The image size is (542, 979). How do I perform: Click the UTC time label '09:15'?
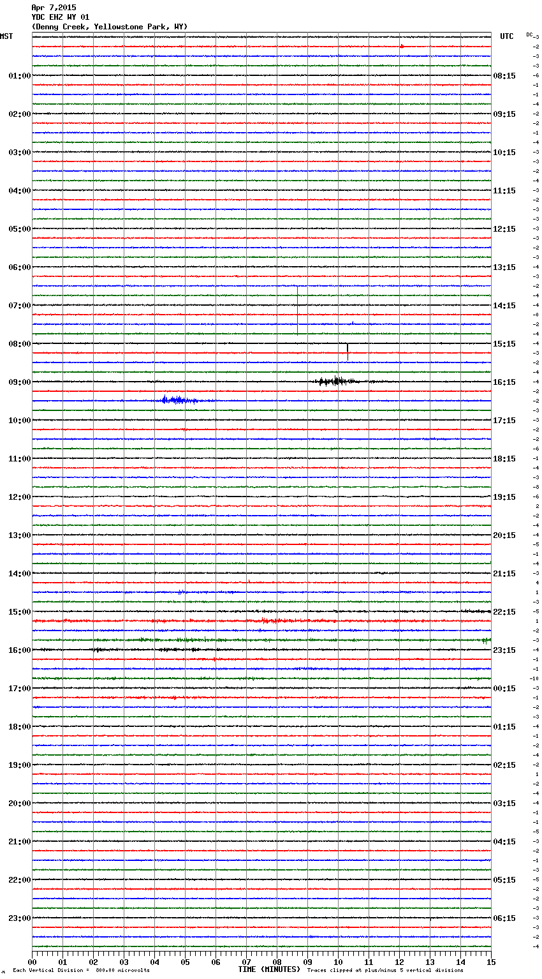click(504, 114)
